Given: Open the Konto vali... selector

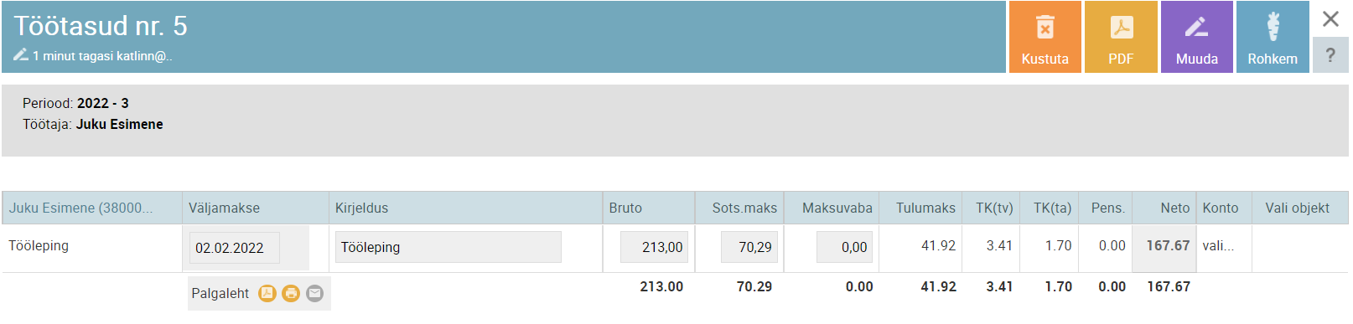Looking at the screenshot, I should click(1218, 246).
